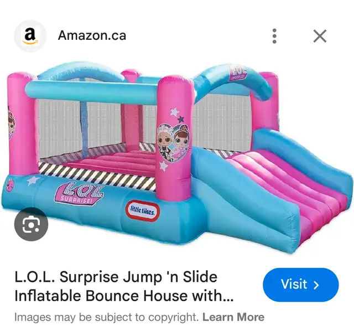The image size is (354, 325).
Task: Click the 'Images may be subject to copyright' notice
Action: pos(107,317)
